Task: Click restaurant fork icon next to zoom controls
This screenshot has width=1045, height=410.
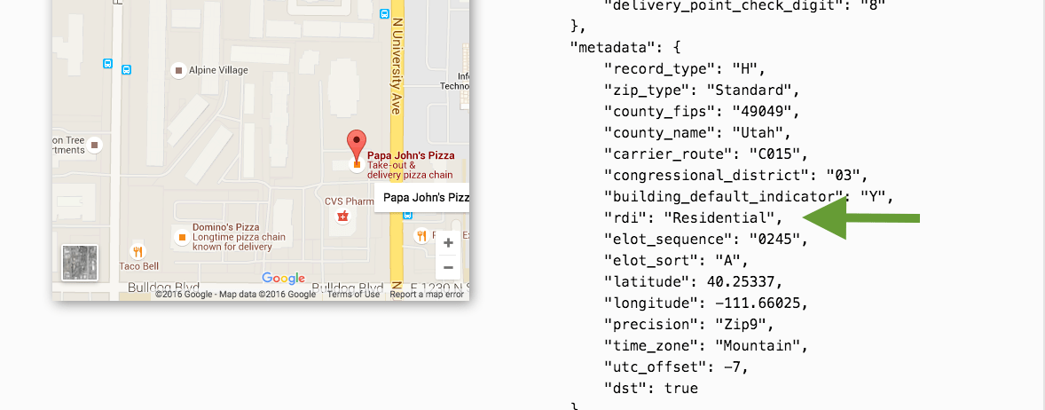Action: coord(421,234)
